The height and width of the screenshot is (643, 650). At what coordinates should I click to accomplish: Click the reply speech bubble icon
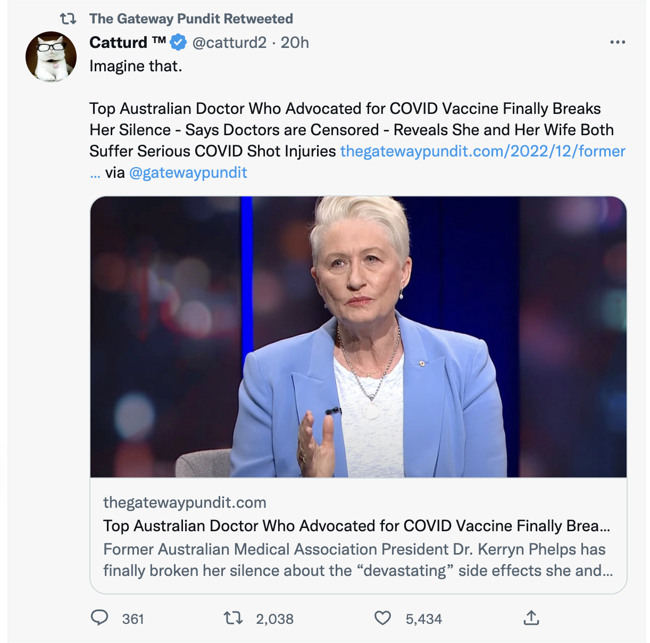tap(99, 618)
